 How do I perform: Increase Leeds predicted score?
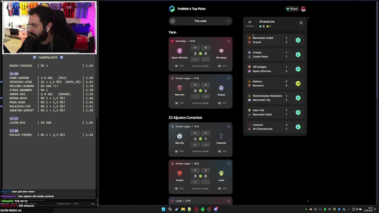[205, 170]
